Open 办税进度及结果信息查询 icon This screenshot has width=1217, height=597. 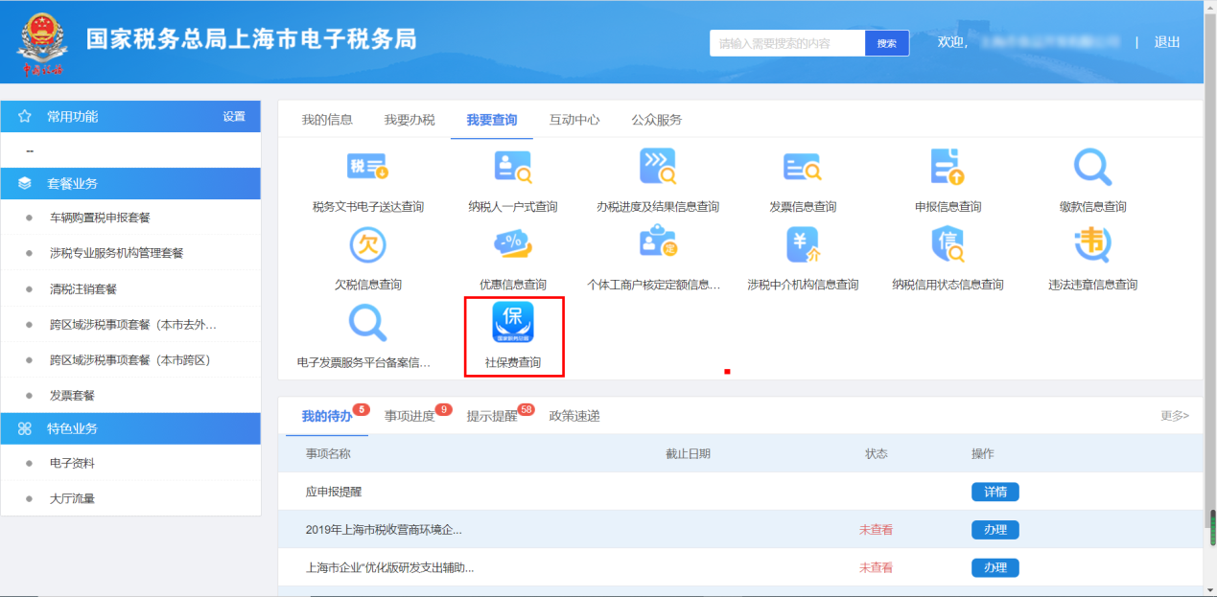coord(657,168)
